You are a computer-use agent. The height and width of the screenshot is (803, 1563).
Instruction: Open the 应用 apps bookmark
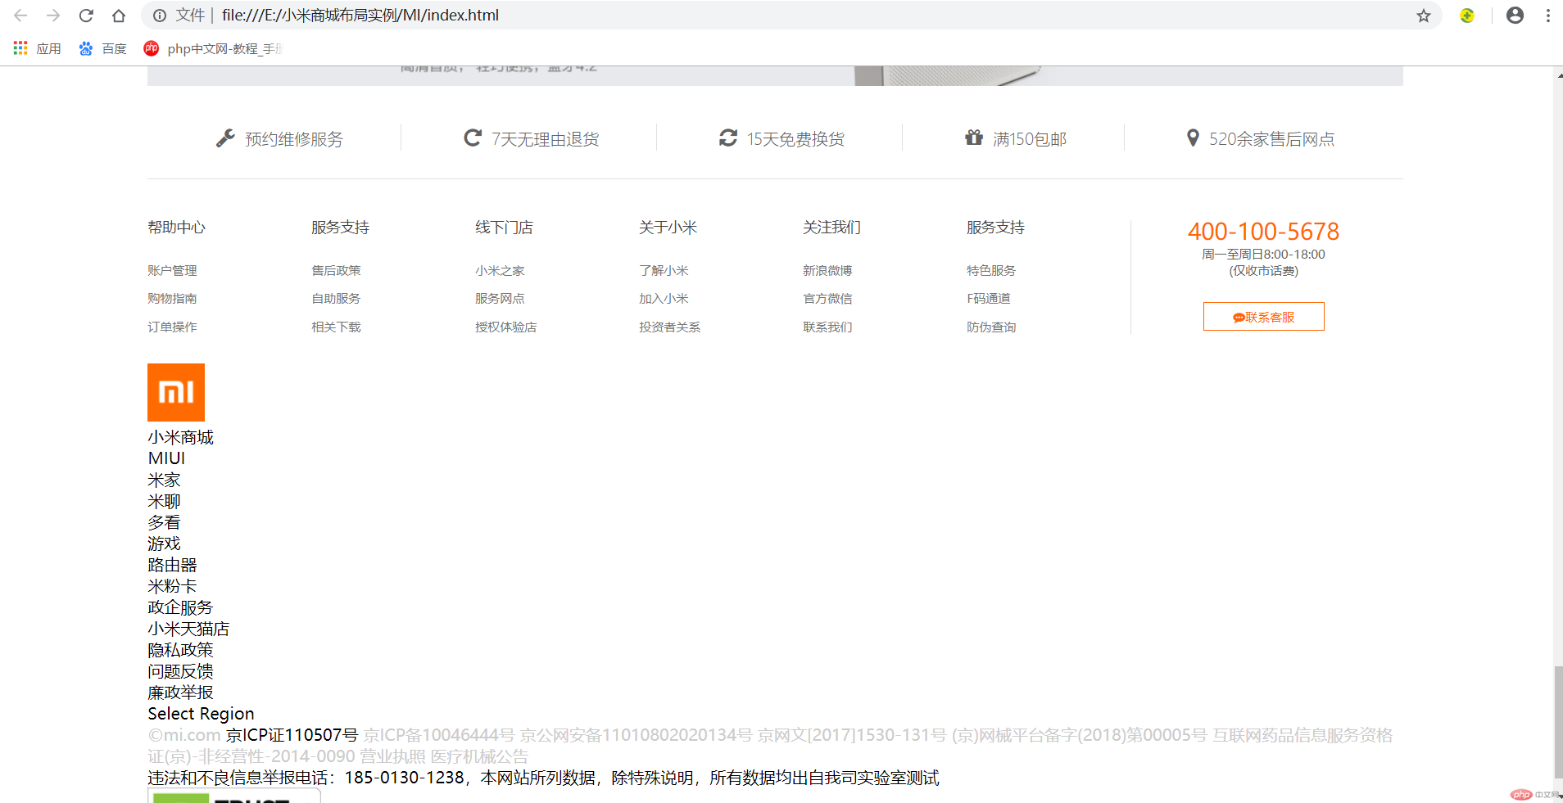click(38, 48)
